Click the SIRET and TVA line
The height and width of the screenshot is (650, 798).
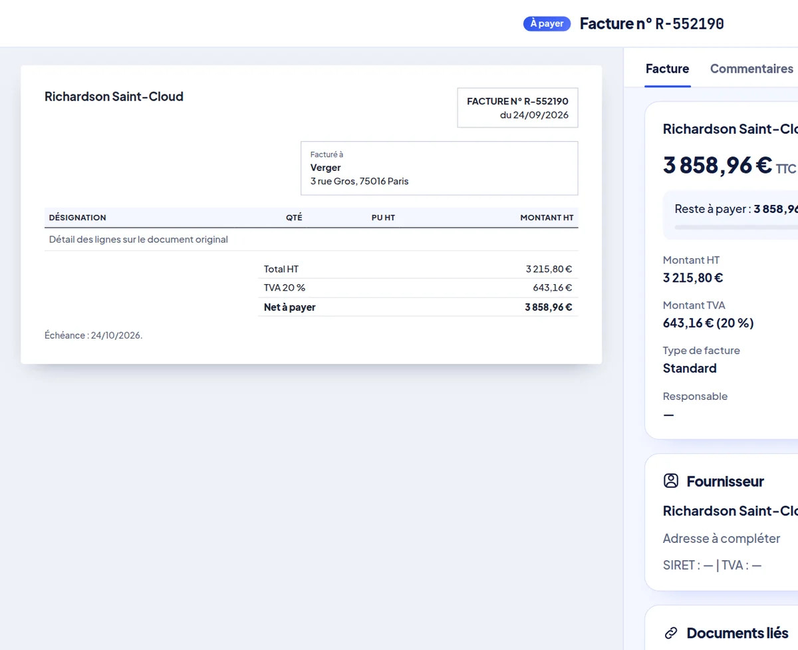tap(712, 566)
